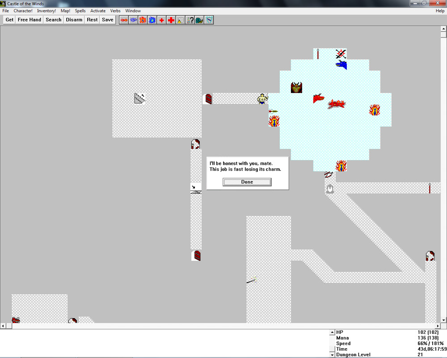This screenshot has height=358, width=447.
Task: Cast the blue cold bolt spell icon
Action: pyautogui.click(x=133, y=20)
